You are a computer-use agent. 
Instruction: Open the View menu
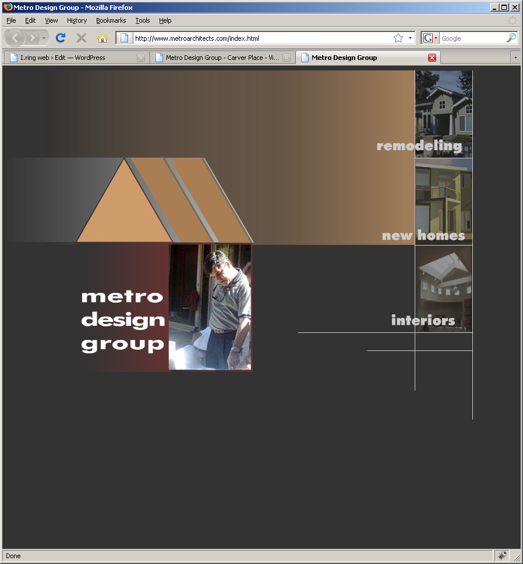coord(51,20)
